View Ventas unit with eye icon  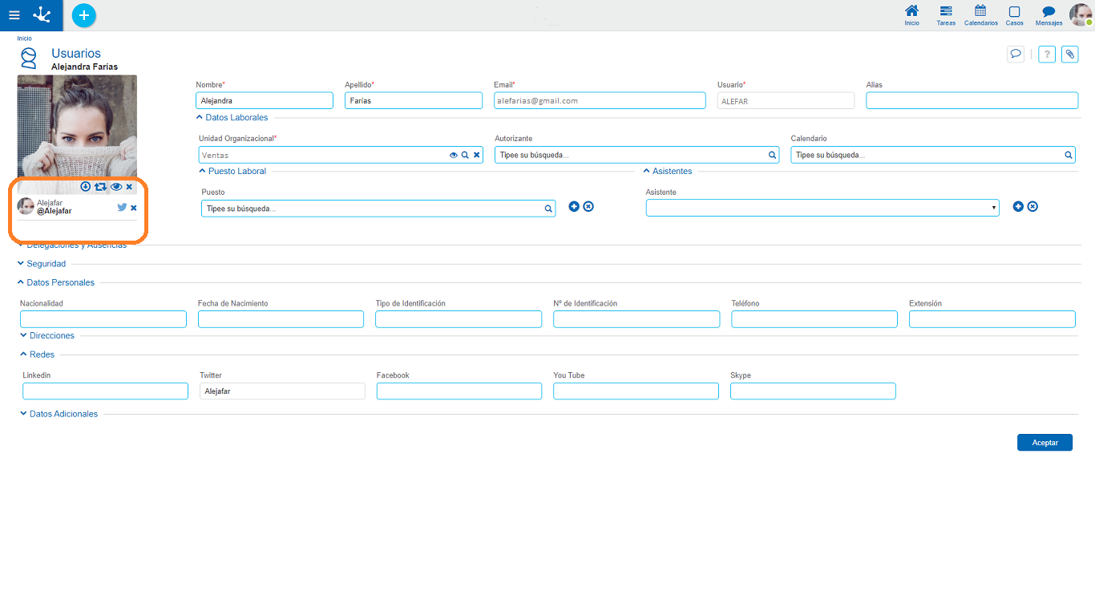[x=453, y=155]
